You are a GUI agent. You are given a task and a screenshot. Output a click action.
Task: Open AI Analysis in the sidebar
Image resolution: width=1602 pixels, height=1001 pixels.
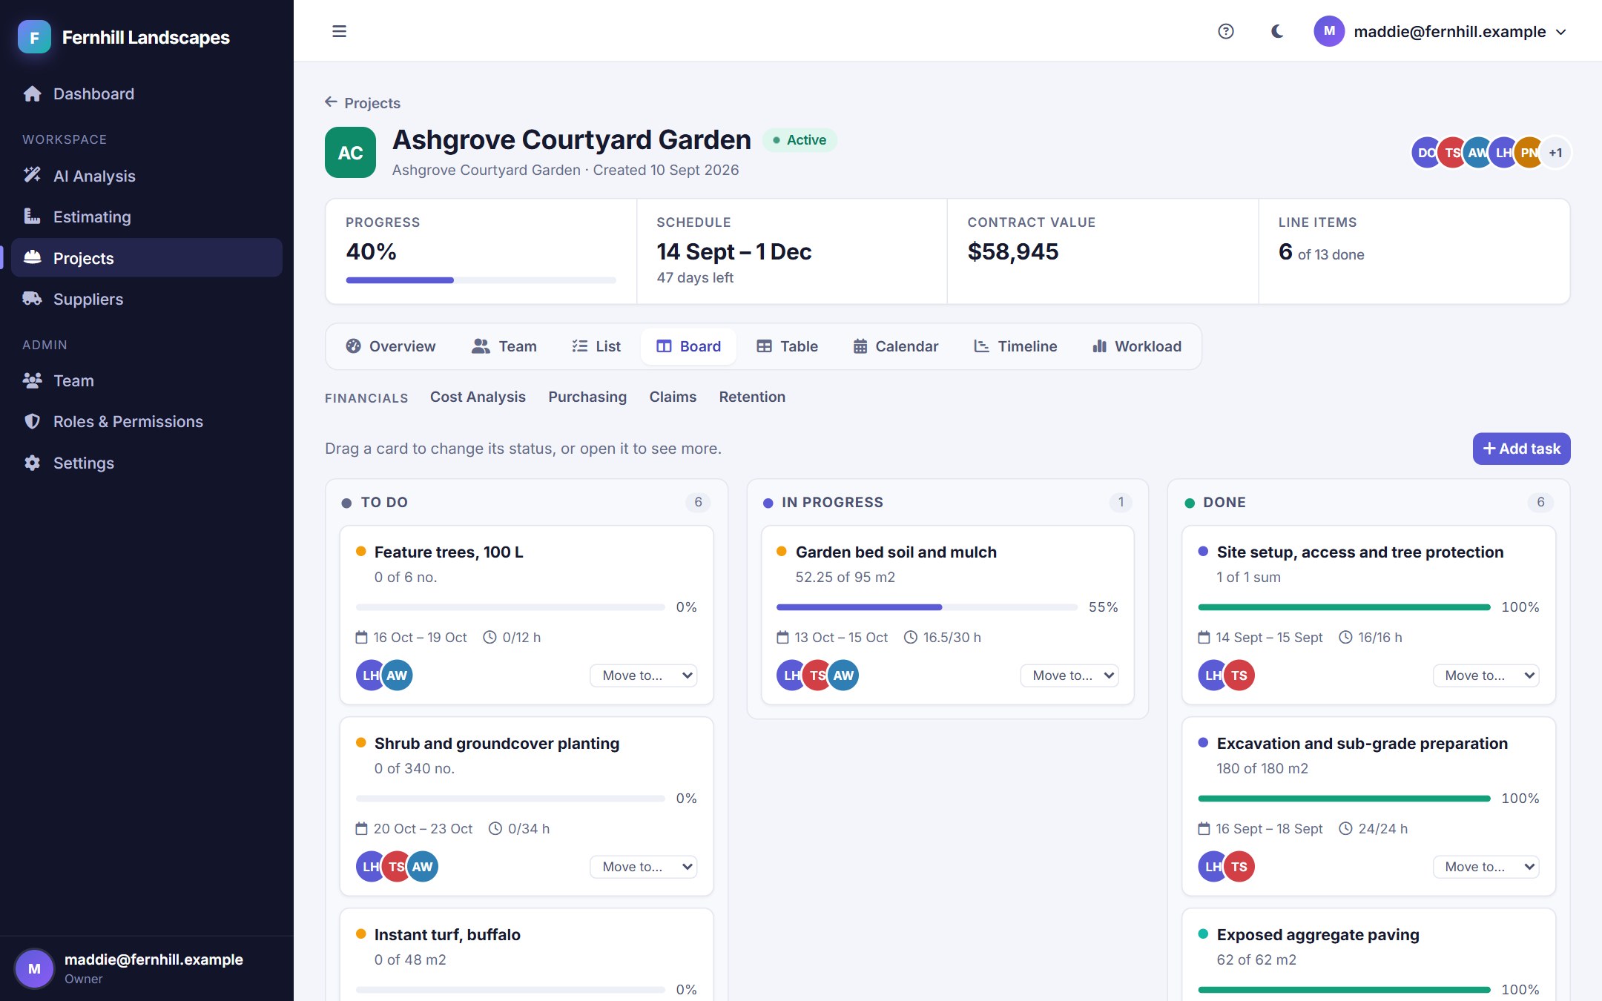(147, 176)
